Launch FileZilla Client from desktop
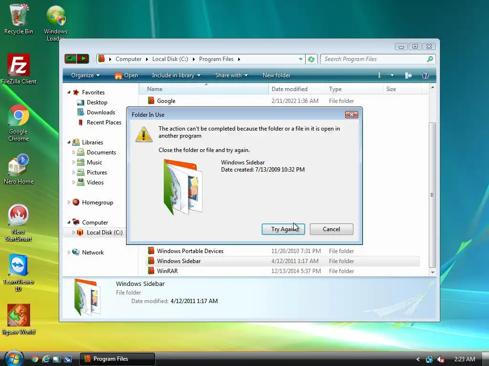Viewport: 489px width, 366px height. tap(19, 69)
